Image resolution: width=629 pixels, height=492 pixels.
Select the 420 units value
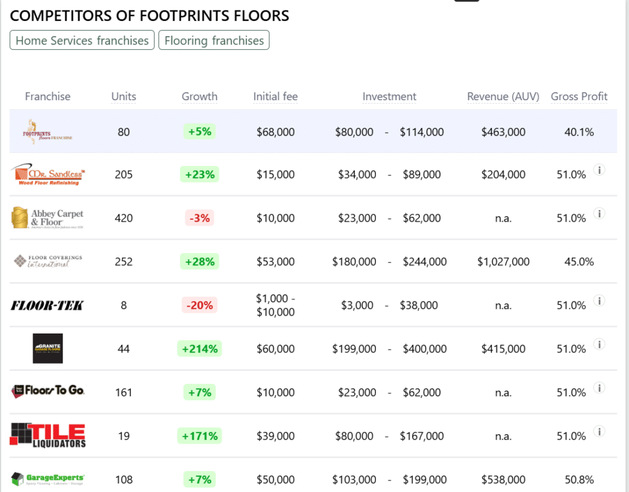[123, 218]
